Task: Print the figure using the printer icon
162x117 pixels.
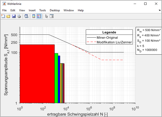Action: tap(19, 16)
